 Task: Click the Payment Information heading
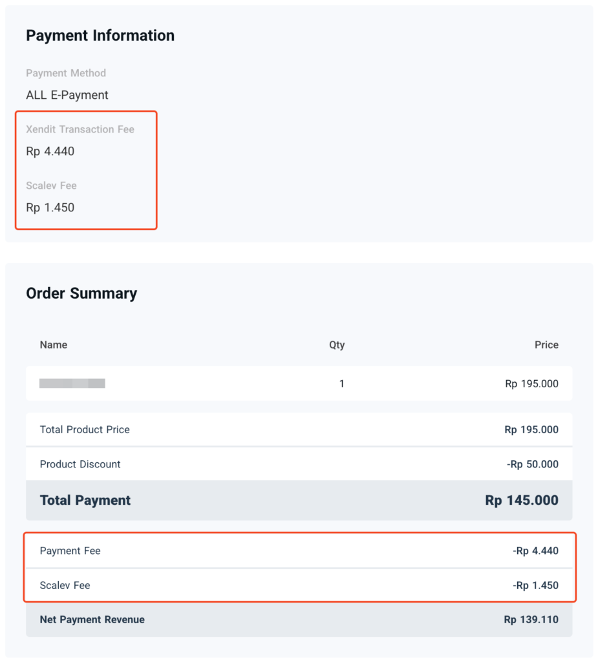100,36
